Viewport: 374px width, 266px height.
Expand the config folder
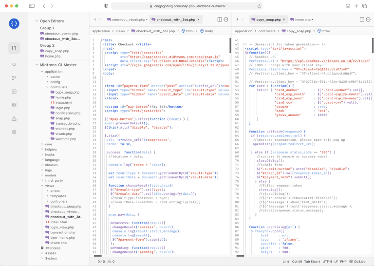coord(47,82)
